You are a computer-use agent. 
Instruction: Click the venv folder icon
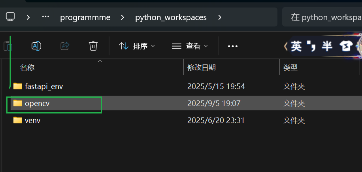point(17,120)
